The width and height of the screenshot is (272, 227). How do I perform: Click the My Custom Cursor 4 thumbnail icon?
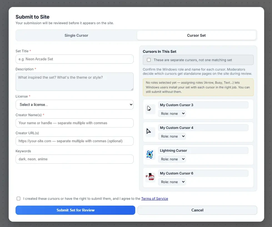click(x=150, y=132)
